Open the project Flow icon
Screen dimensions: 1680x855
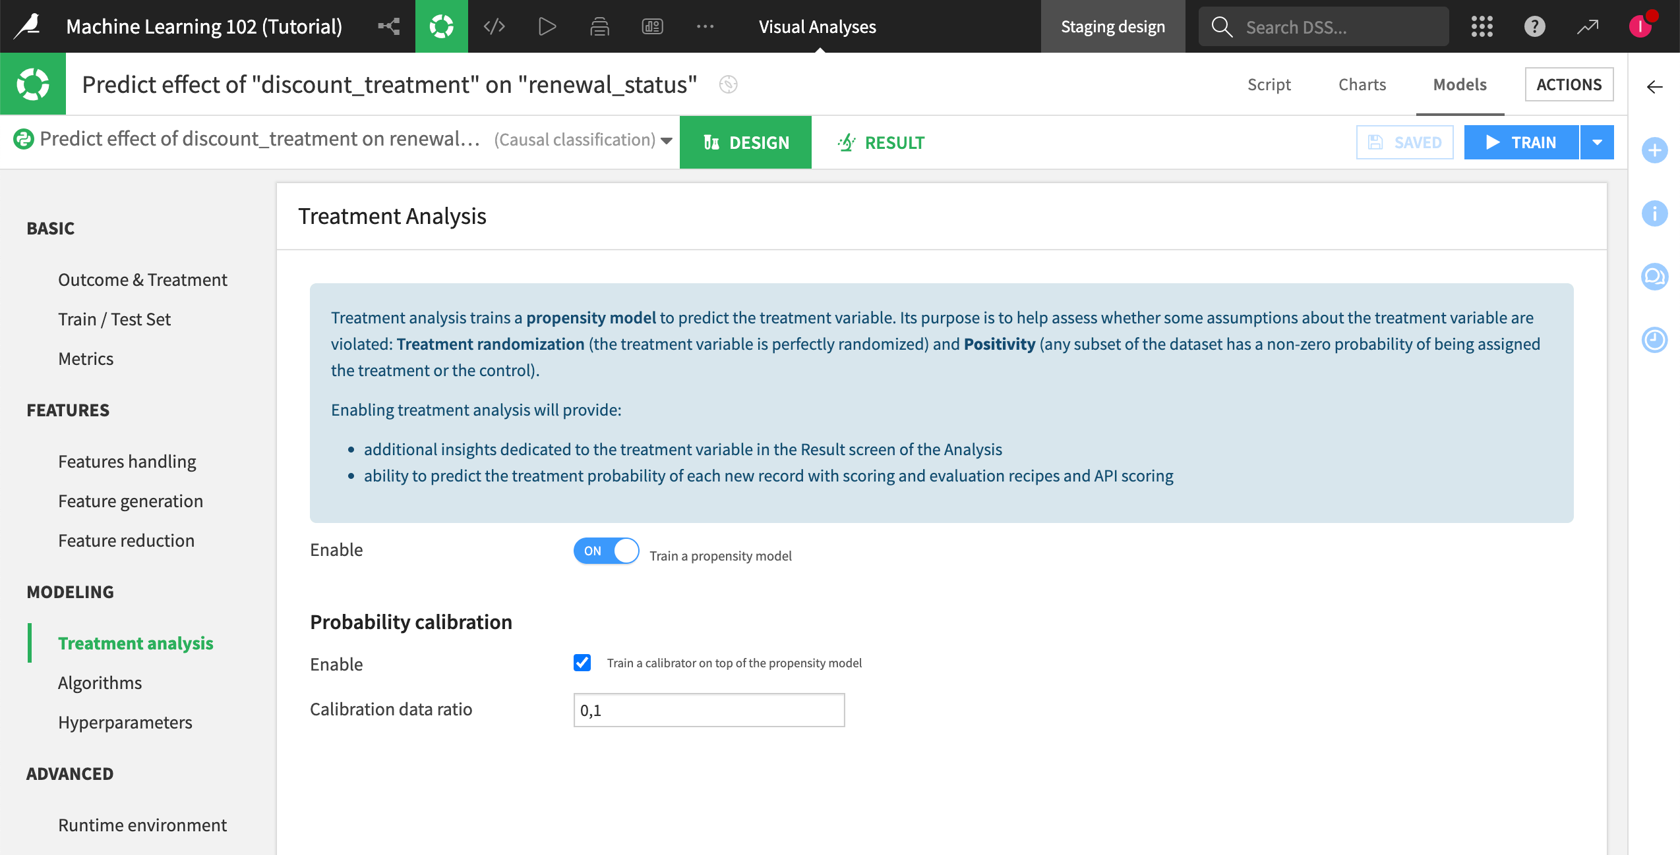click(389, 26)
